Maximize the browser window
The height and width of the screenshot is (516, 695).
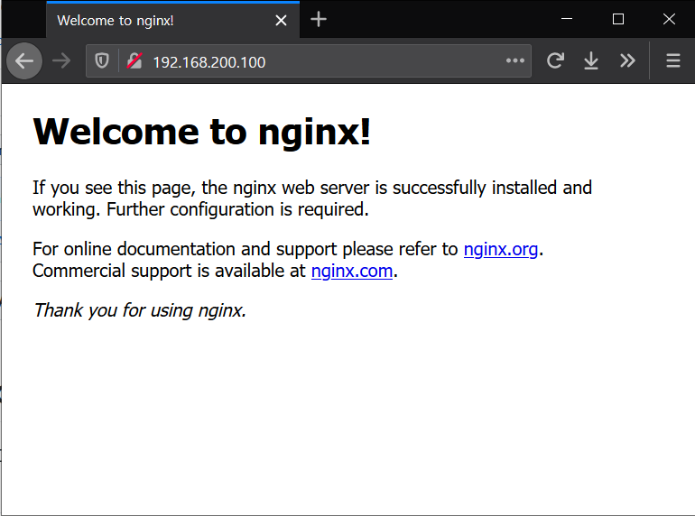[618, 19]
